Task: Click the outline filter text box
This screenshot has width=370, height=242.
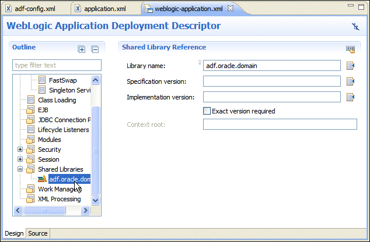Action: tap(57, 65)
